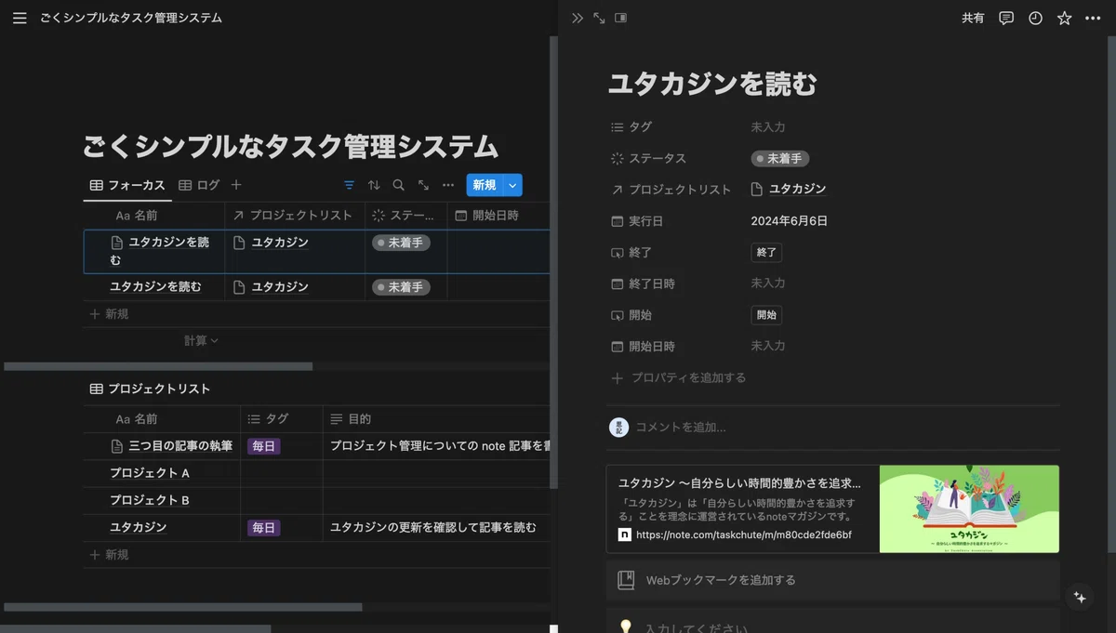
Task: Open the database search magnifier
Action: pos(398,185)
